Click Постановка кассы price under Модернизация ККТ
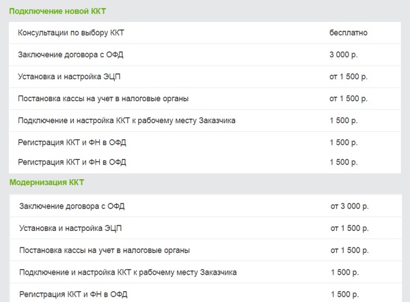The image size is (410, 302). click(x=350, y=250)
